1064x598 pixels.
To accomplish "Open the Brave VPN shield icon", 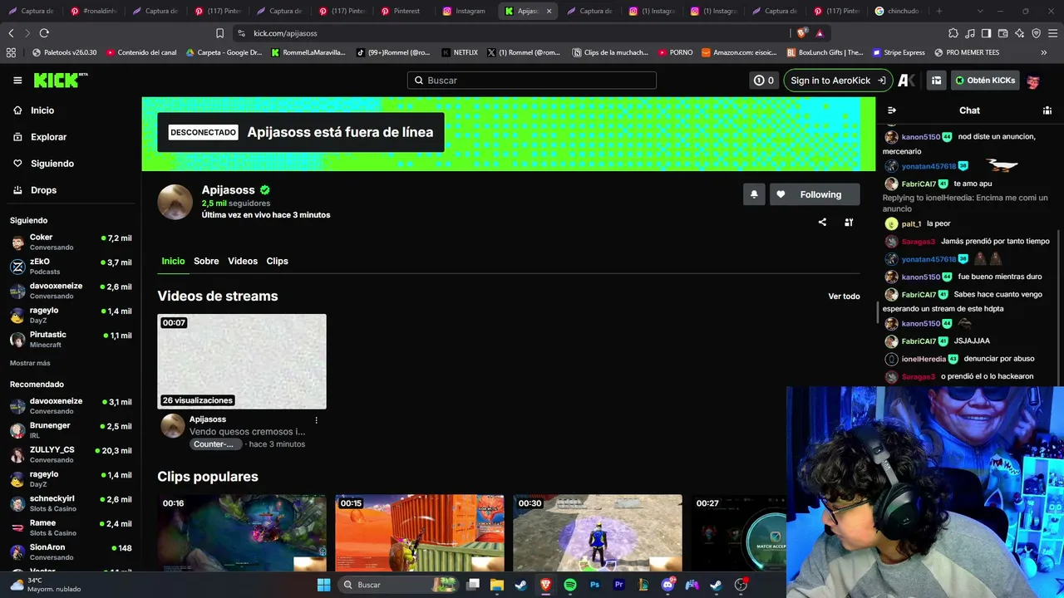I will tap(1036, 33).
